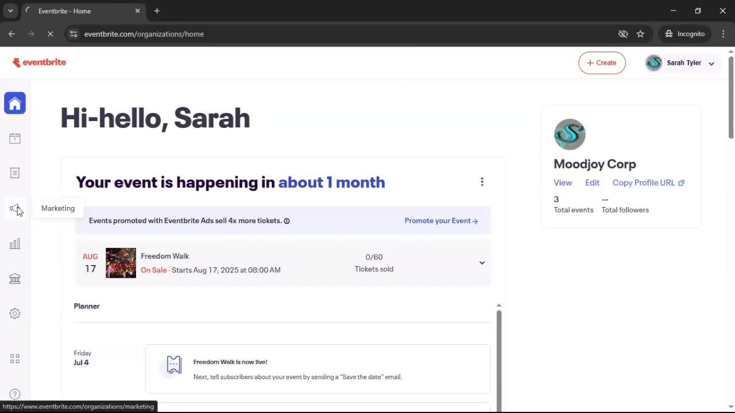The height and width of the screenshot is (413, 735).
Task: Open the Home sidebar icon
Action: click(15, 103)
